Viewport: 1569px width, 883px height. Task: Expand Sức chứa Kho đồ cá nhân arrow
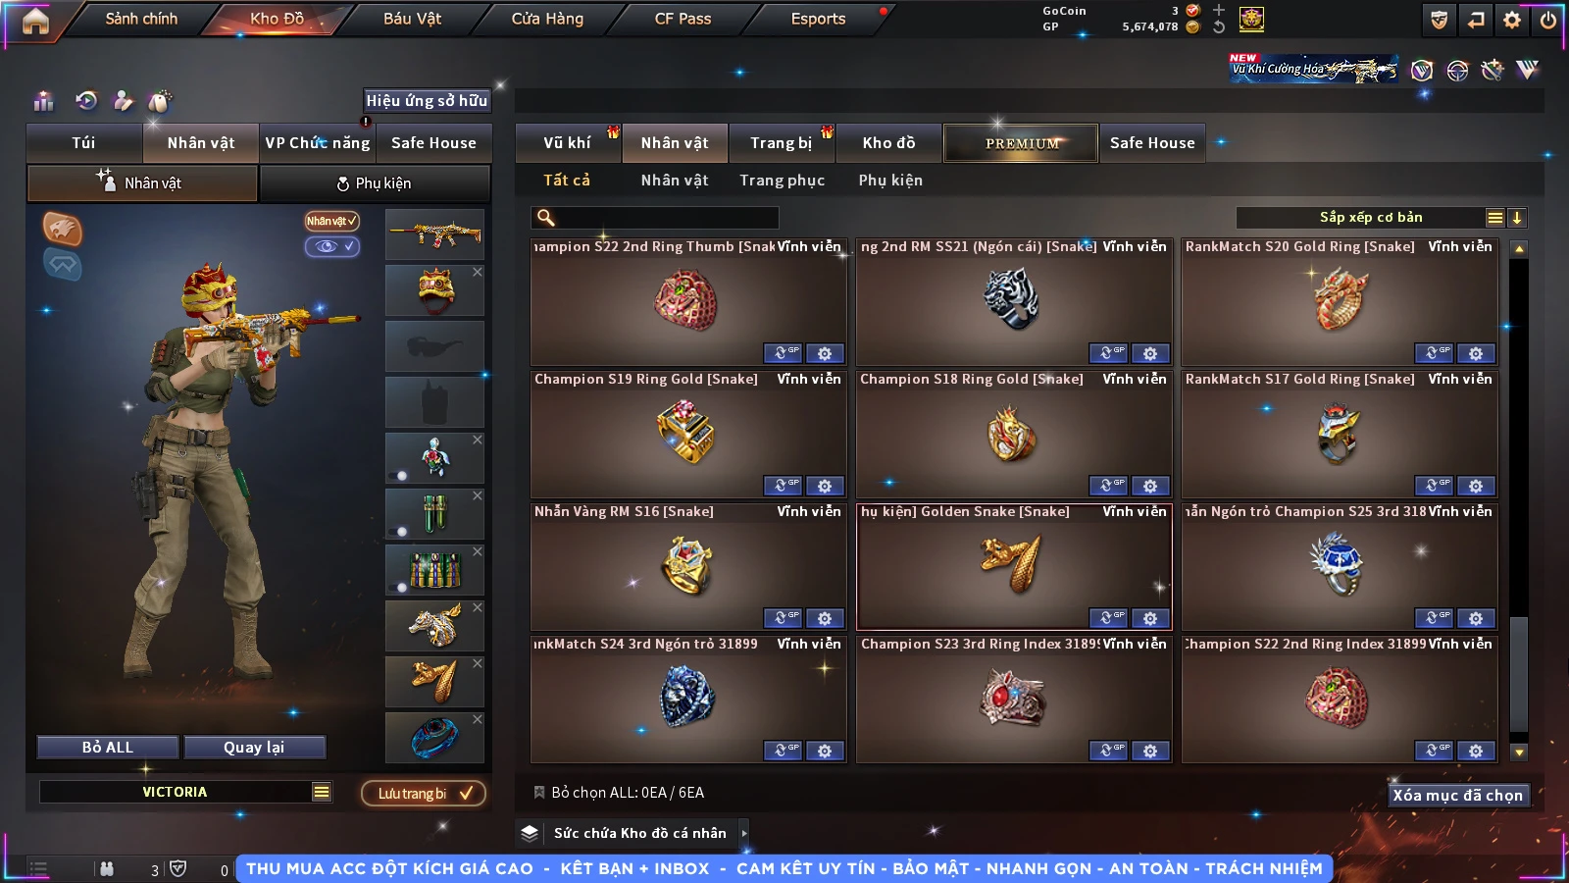(744, 833)
